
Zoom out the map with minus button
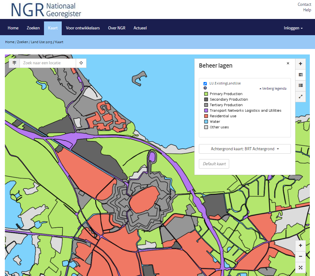300,256
